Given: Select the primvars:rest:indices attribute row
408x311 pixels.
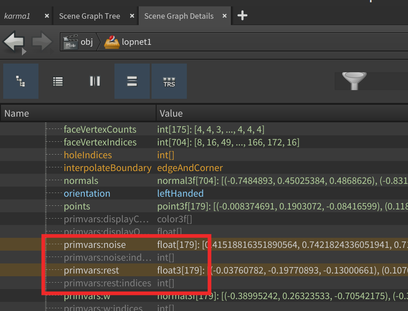Looking at the screenshot, I should pos(204,283).
